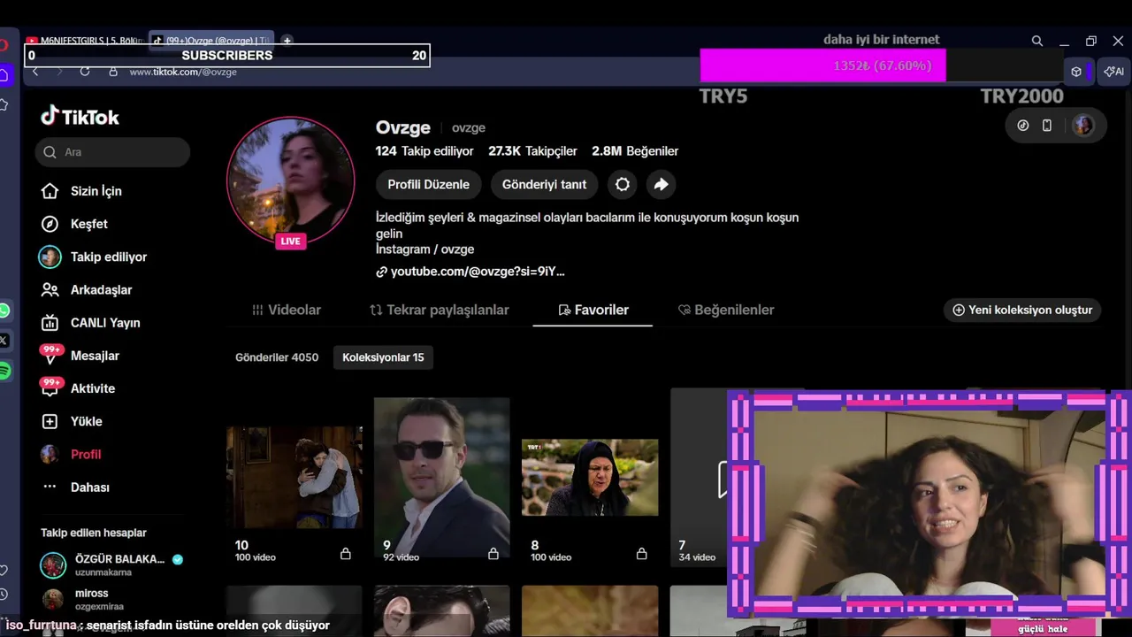Click the site lock icon in address bar
1132x637 pixels.
[112, 72]
